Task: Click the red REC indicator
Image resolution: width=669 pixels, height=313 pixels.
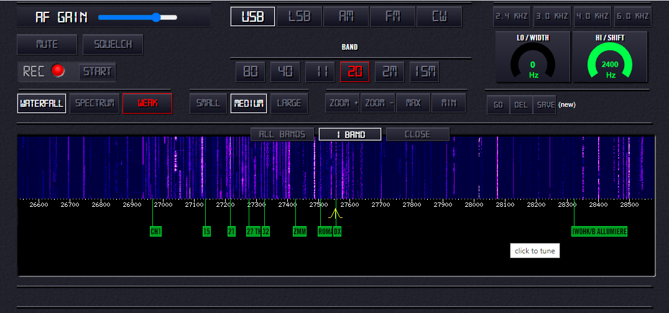Action: (x=58, y=71)
